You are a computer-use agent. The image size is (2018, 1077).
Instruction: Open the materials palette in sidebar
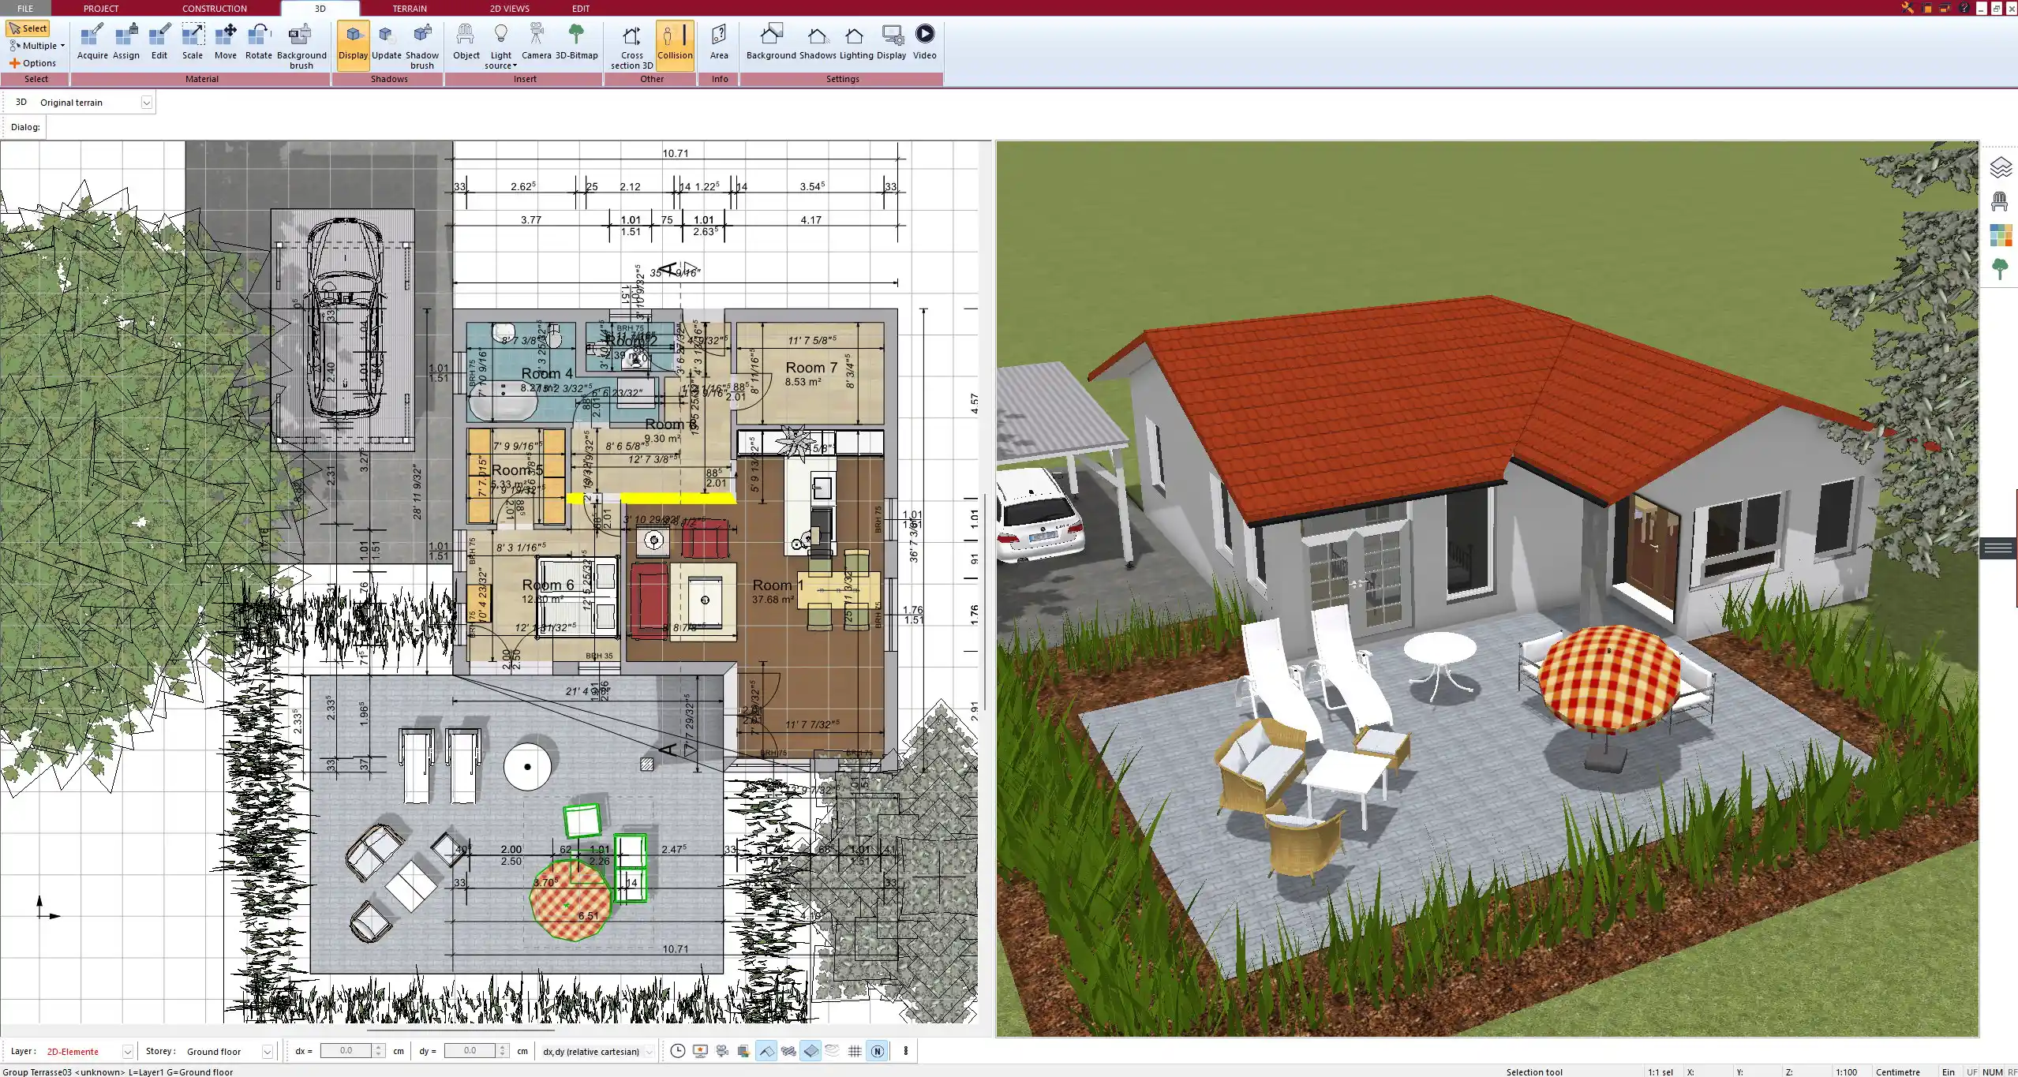pyautogui.click(x=2000, y=235)
